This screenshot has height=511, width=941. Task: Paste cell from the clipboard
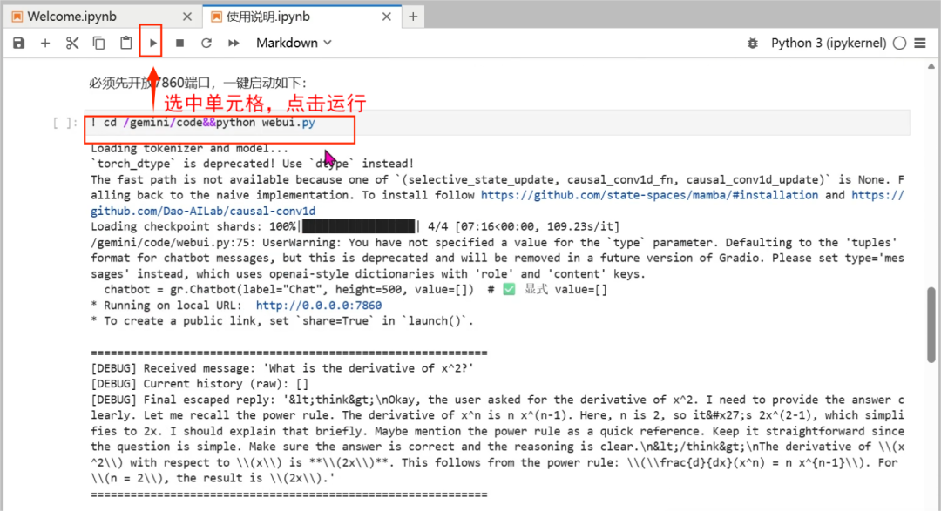point(125,44)
